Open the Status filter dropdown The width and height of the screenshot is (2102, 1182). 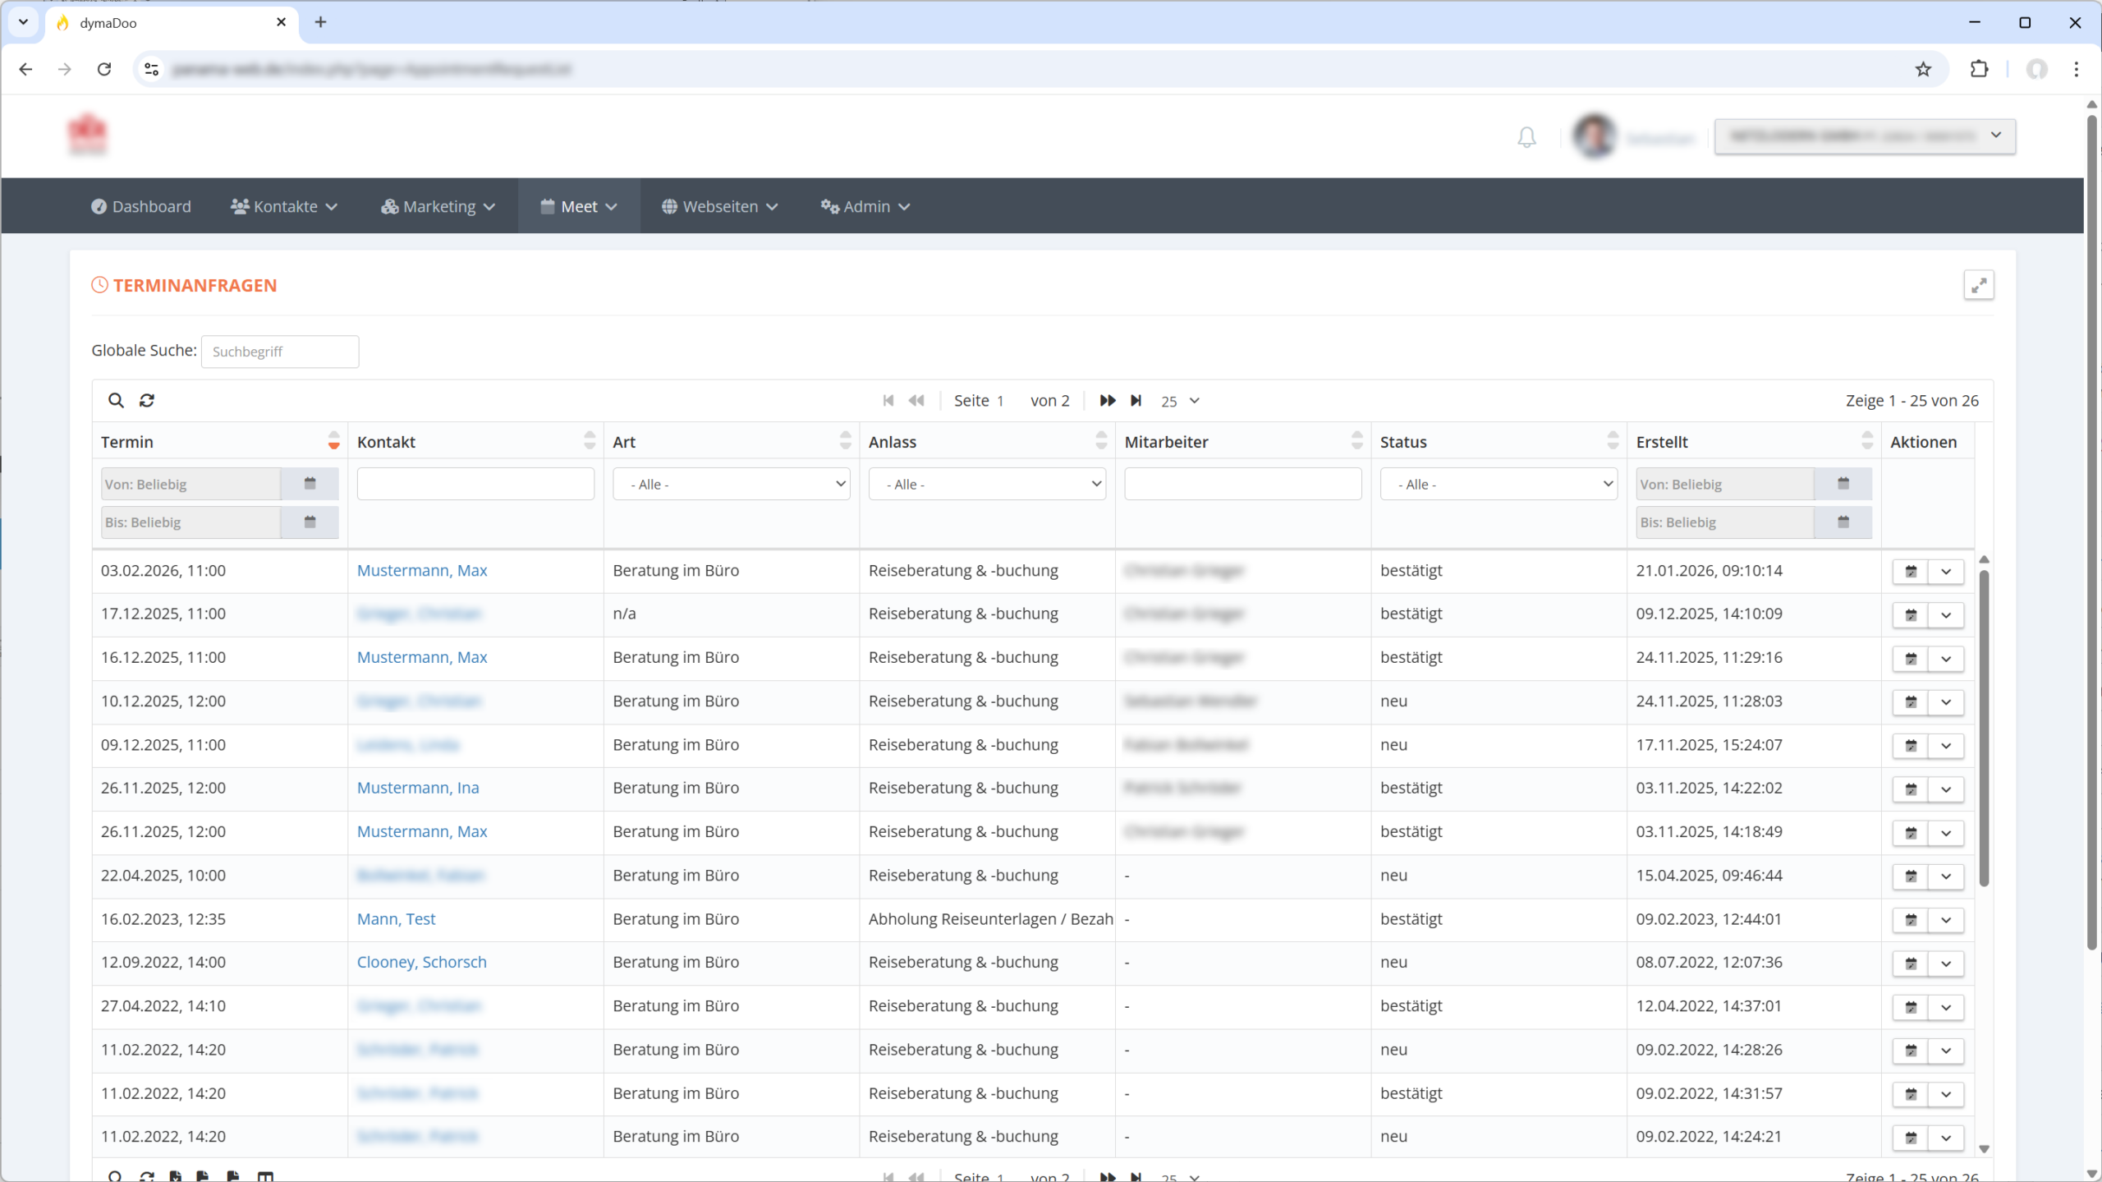pyautogui.click(x=1498, y=484)
